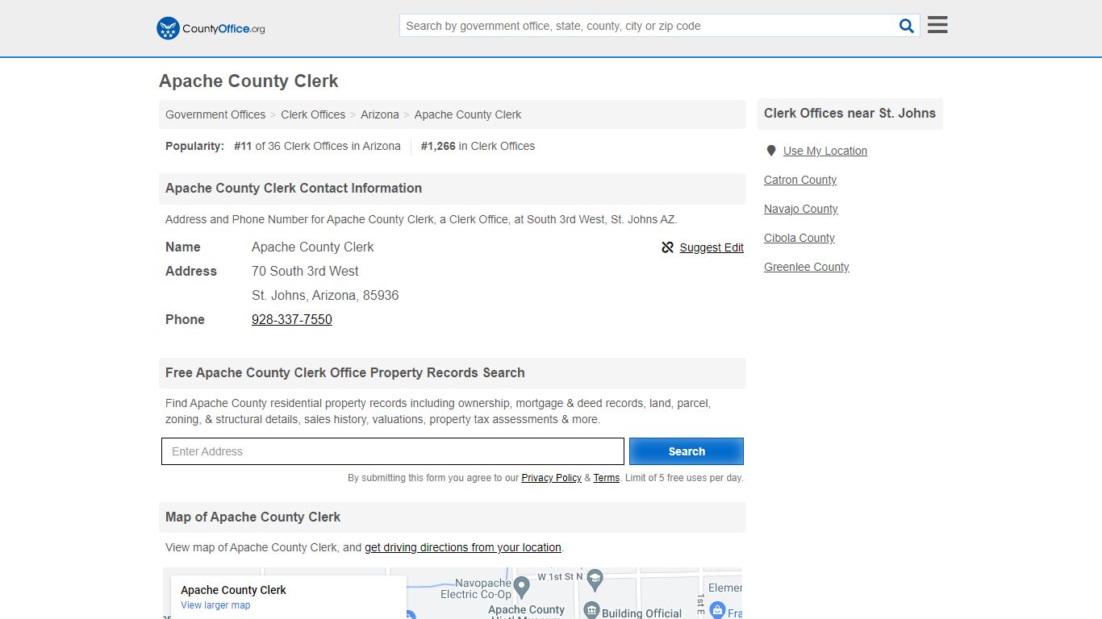Image resolution: width=1102 pixels, height=619 pixels.
Task: Click the Map of Apache County Clerk heading
Action: (x=253, y=517)
